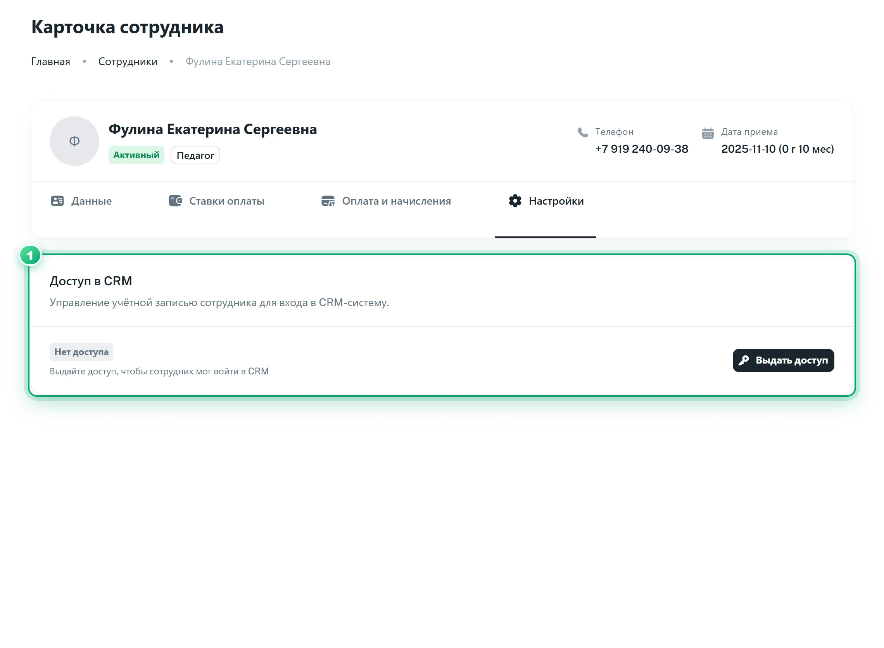Click the card icon of Оплата и начисления

coord(328,201)
